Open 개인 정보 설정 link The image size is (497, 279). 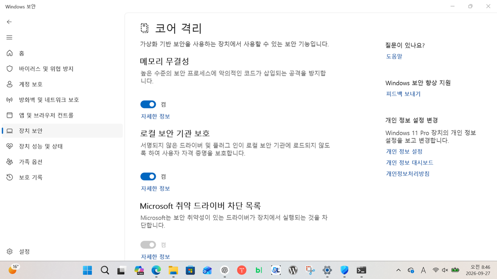click(404, 152)
